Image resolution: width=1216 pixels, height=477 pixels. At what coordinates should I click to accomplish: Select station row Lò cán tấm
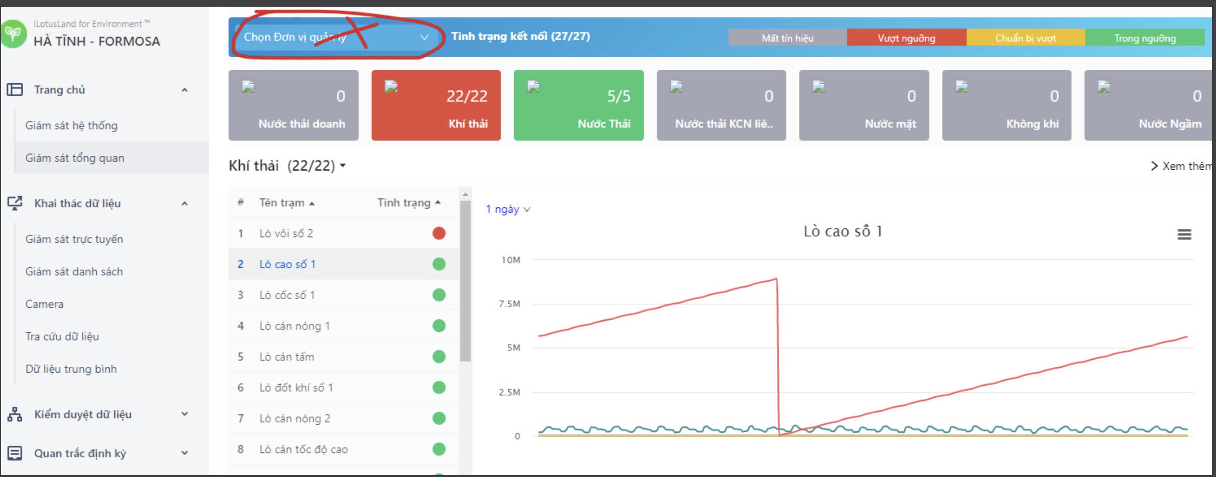tap(343, 356)
